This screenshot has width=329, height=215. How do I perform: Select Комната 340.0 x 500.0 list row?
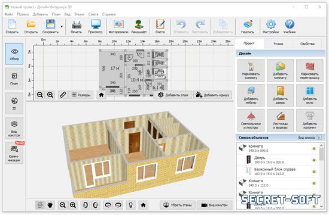tap(278, 148)
